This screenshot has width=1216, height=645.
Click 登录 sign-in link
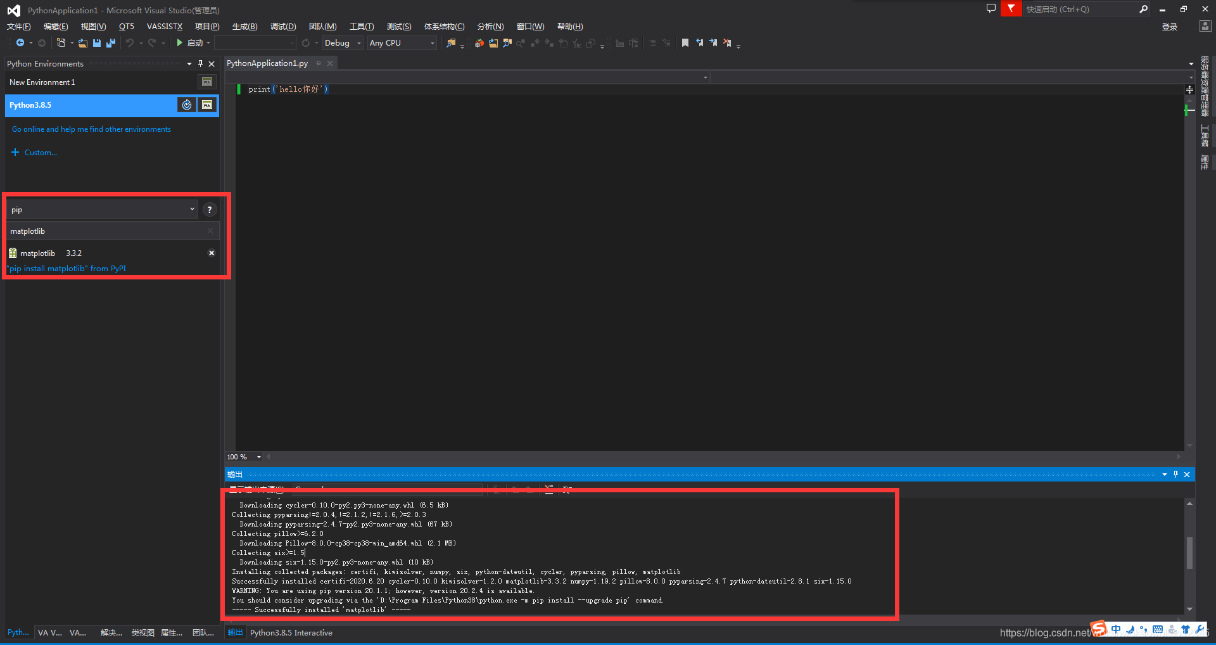pos(1170,27)
